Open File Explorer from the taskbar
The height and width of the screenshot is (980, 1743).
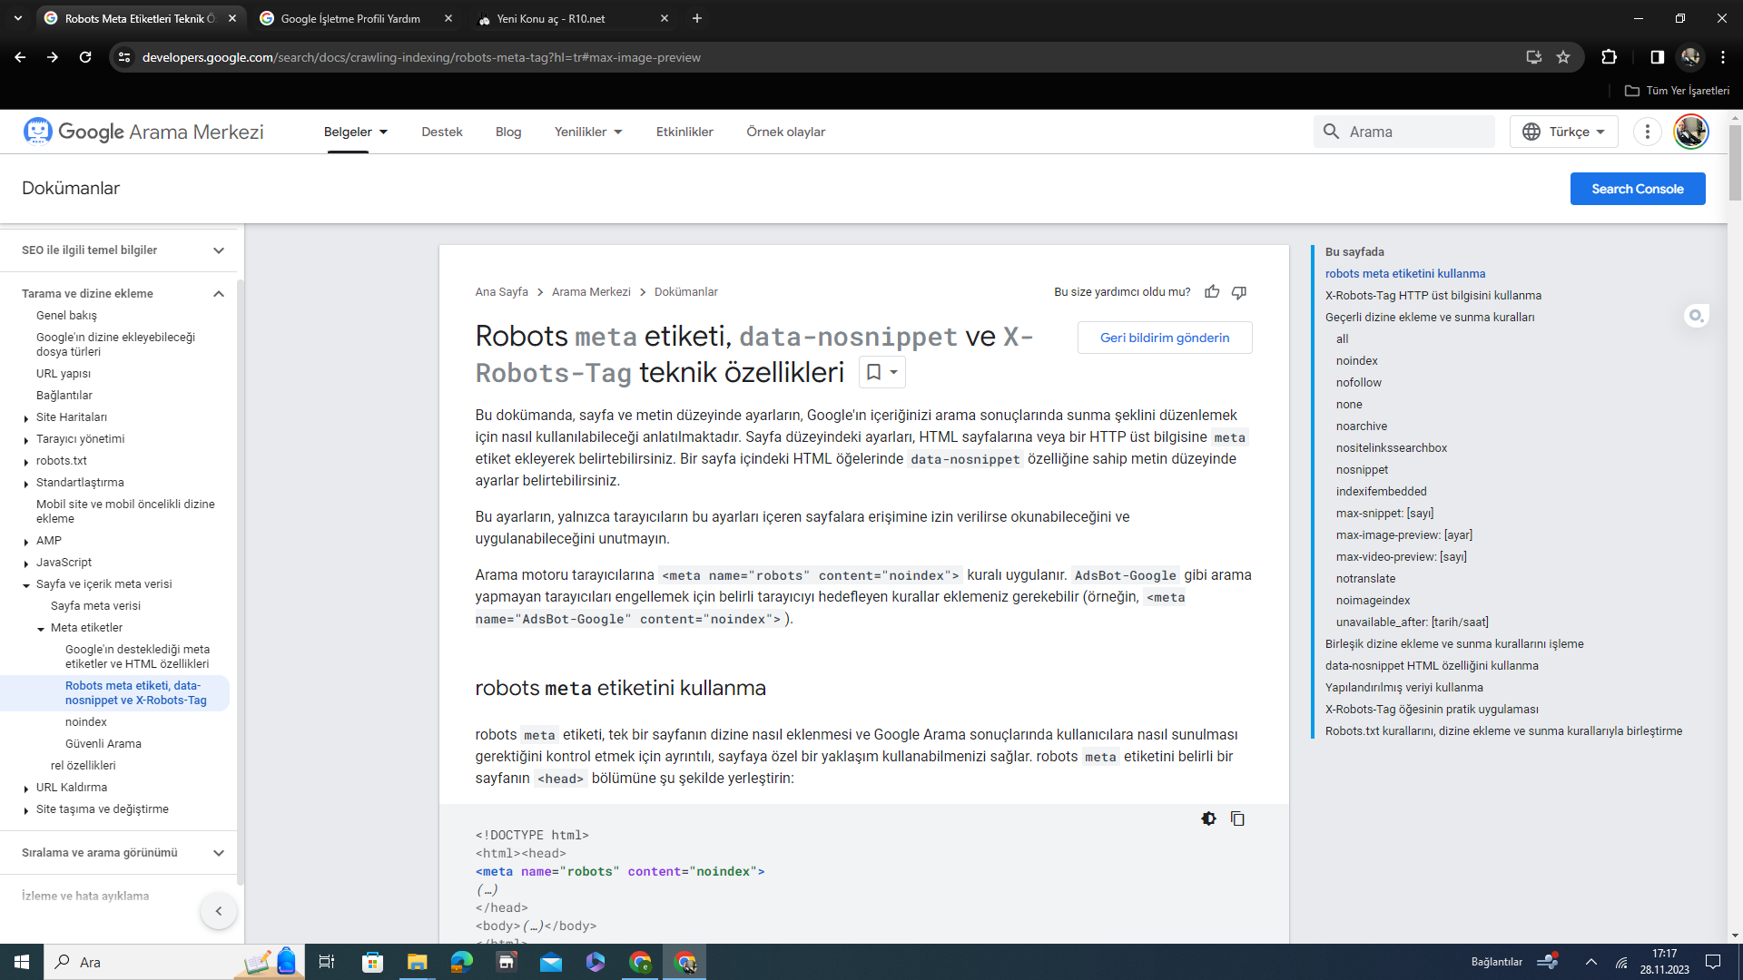[417, 962]
